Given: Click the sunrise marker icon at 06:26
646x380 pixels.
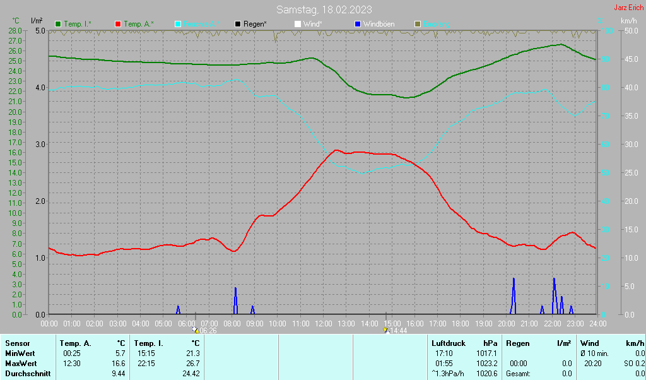Looking at the screenshot, I should point(196,330).
